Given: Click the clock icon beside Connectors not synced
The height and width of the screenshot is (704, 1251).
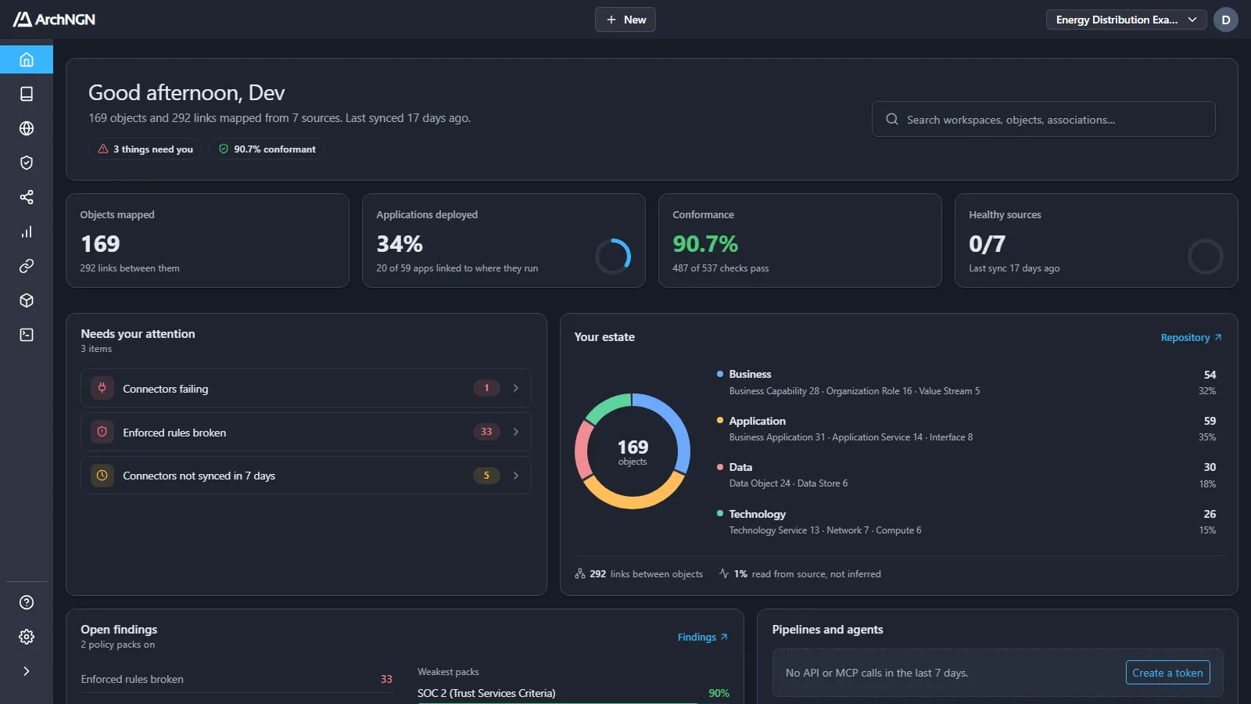Looking at the screenshot, I should [102, 476].
